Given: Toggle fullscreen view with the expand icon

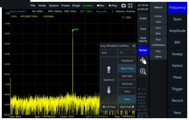Looking at the screenshot, I should [130, 5].
